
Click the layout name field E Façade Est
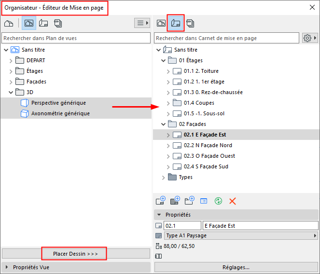pos(261,226)
